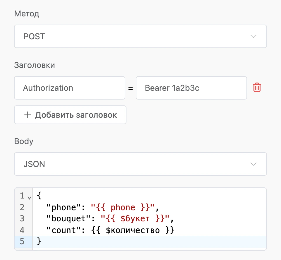The height and width of the screenshot is (260, 281).
Task: Click the Body label
Action: click(x=24, y=141)
